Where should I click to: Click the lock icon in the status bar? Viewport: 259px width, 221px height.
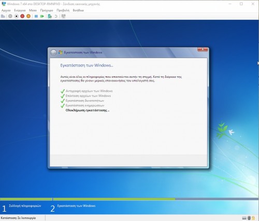(x=253, y=218)
